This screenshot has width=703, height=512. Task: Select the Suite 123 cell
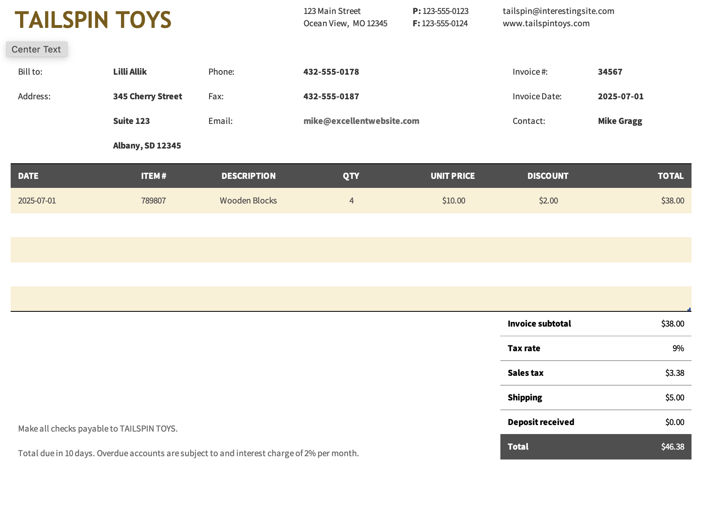(131, 121)
